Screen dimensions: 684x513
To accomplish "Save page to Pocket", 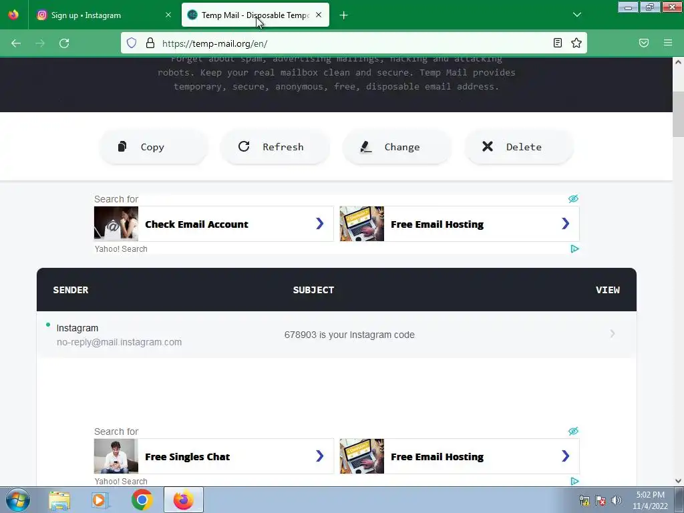I will (644, 43).
